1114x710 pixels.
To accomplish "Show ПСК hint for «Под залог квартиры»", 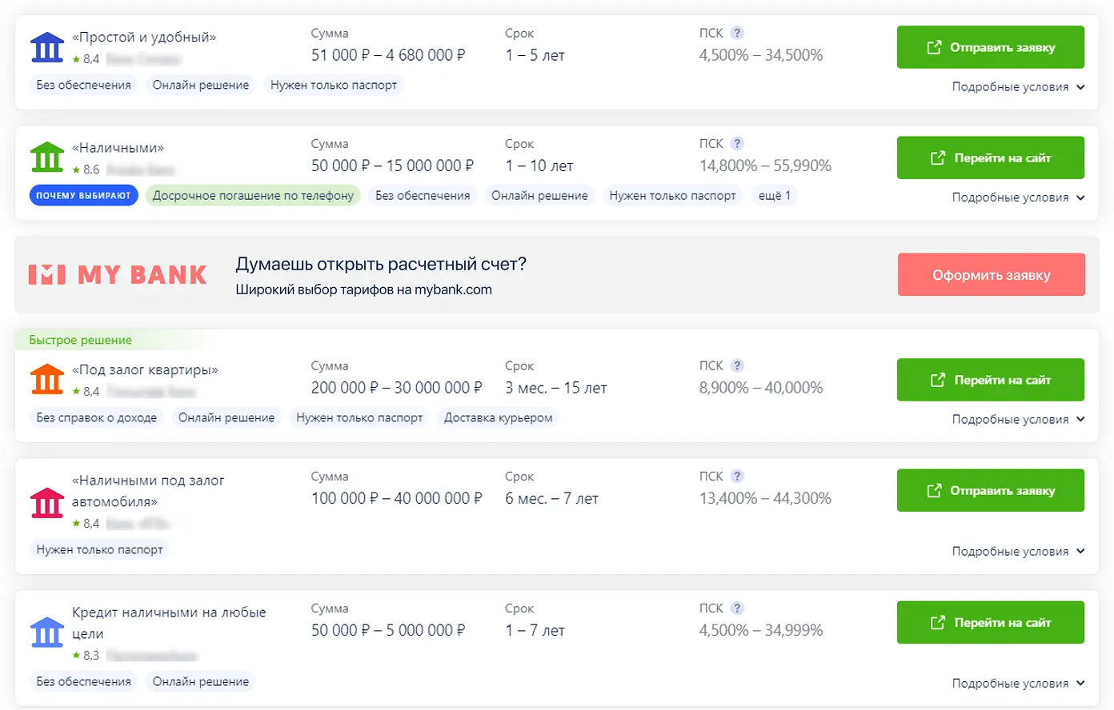I will 737,365.
